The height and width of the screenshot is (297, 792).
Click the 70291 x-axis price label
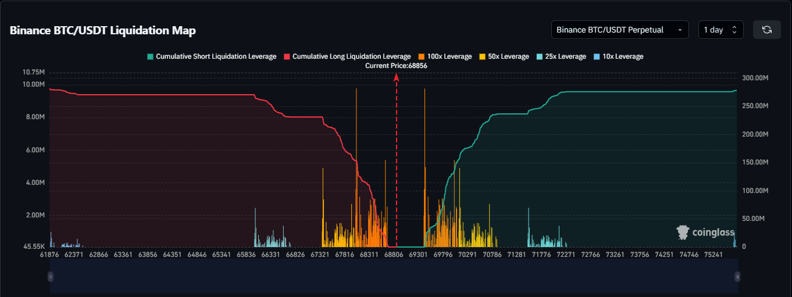click(x=468, y=254)
